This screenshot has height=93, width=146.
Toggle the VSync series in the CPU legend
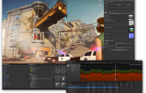[x=72, y=70]
